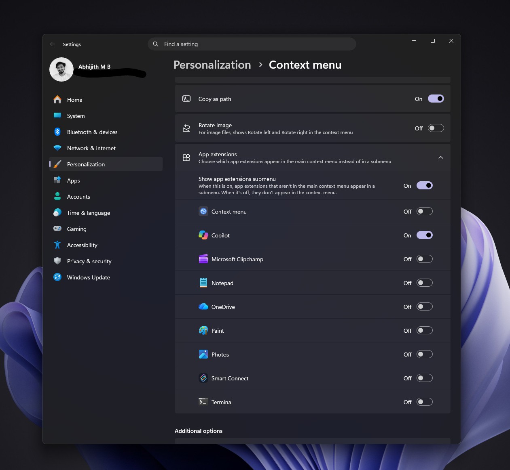Go to Bluetooth & devices
Viewport: 510px width, 470px height.
click(106, 132)
